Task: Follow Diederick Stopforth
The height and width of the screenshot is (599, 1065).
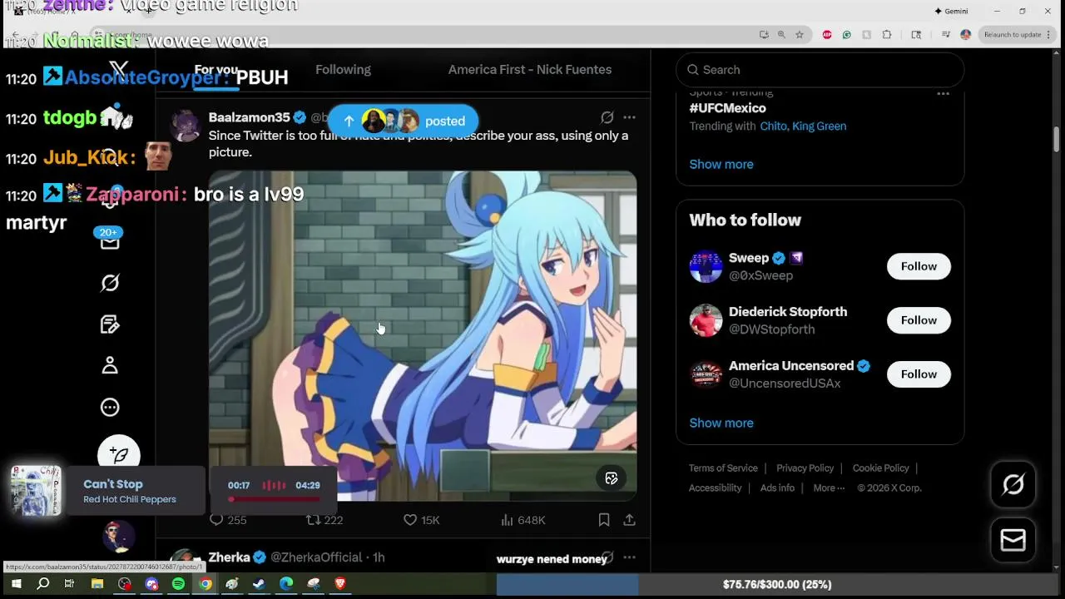Action: point(919,320)
